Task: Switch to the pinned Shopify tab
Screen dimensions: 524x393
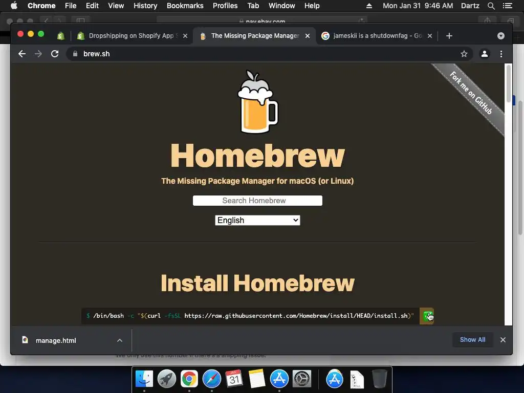Action: click(61, 36)
